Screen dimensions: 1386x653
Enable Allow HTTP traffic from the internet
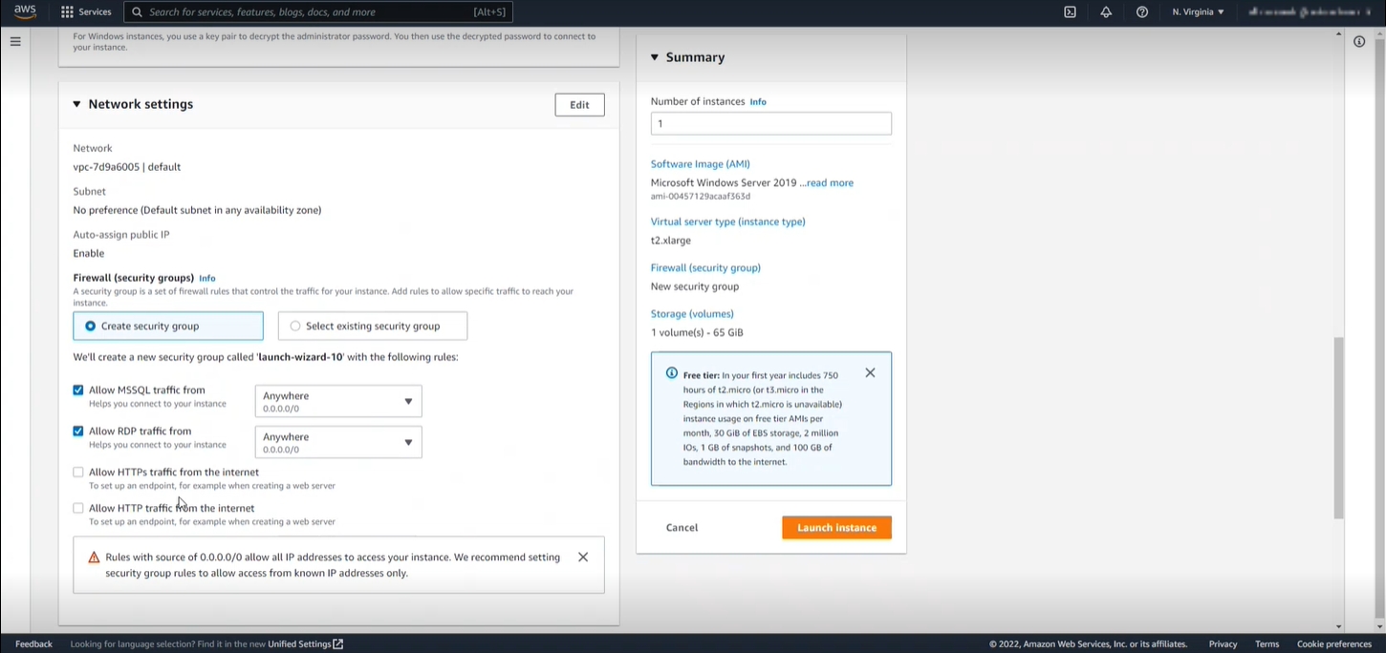[78, 509]
